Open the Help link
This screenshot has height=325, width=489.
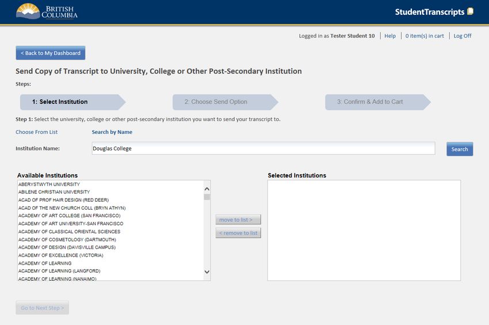(390, 36)
